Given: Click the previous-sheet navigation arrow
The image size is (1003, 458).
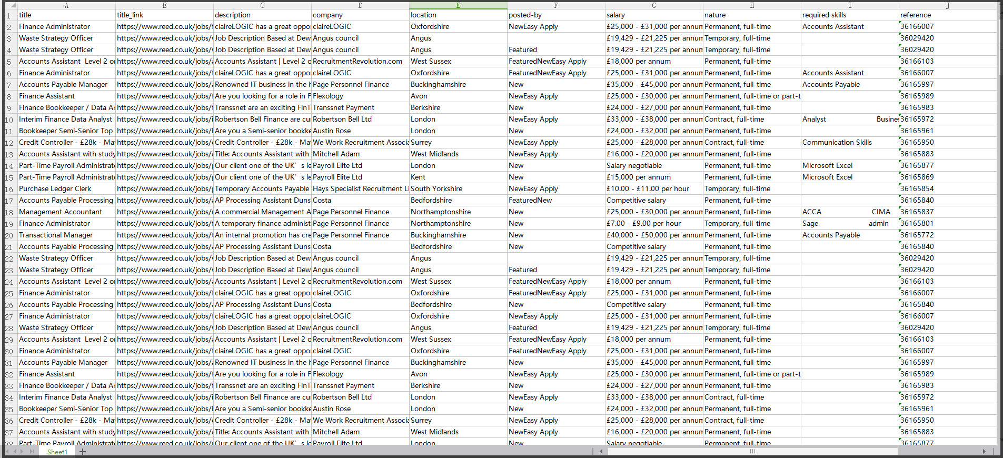Looking at the screenshot, I should (x=15, y=452).
